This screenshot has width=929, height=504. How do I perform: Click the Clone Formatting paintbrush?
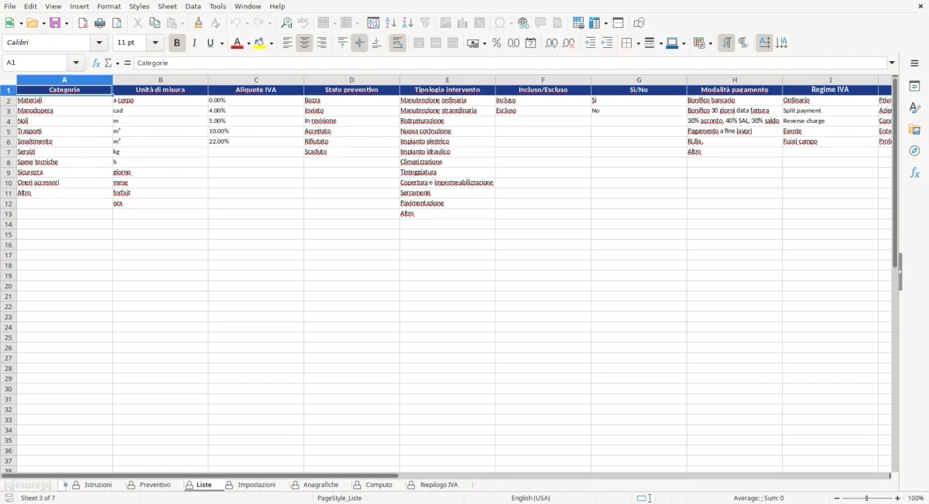pos(199,23)
